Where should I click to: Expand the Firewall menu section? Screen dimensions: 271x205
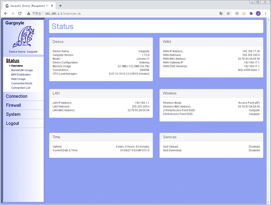coord(14,105)
